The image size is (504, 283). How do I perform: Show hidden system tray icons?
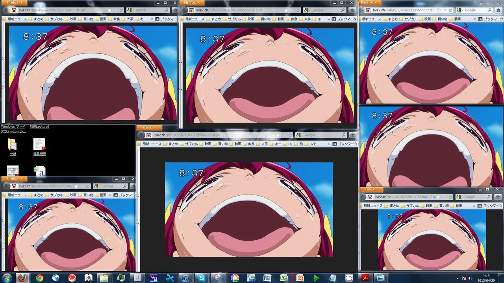458,278
